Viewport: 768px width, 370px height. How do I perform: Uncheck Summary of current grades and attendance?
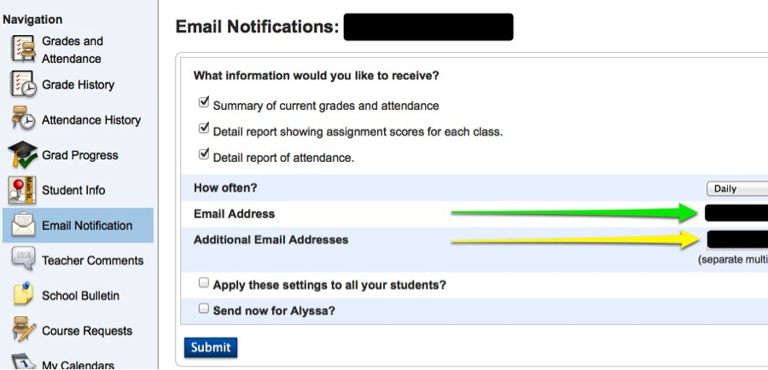tap(204, 102)
